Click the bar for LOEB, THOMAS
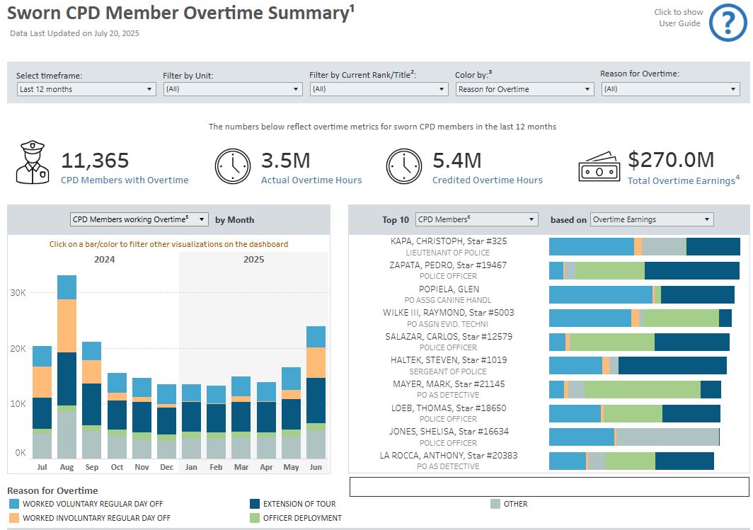Screen dimensions: 753x530 pyautogui.click(x=635, y=413)
